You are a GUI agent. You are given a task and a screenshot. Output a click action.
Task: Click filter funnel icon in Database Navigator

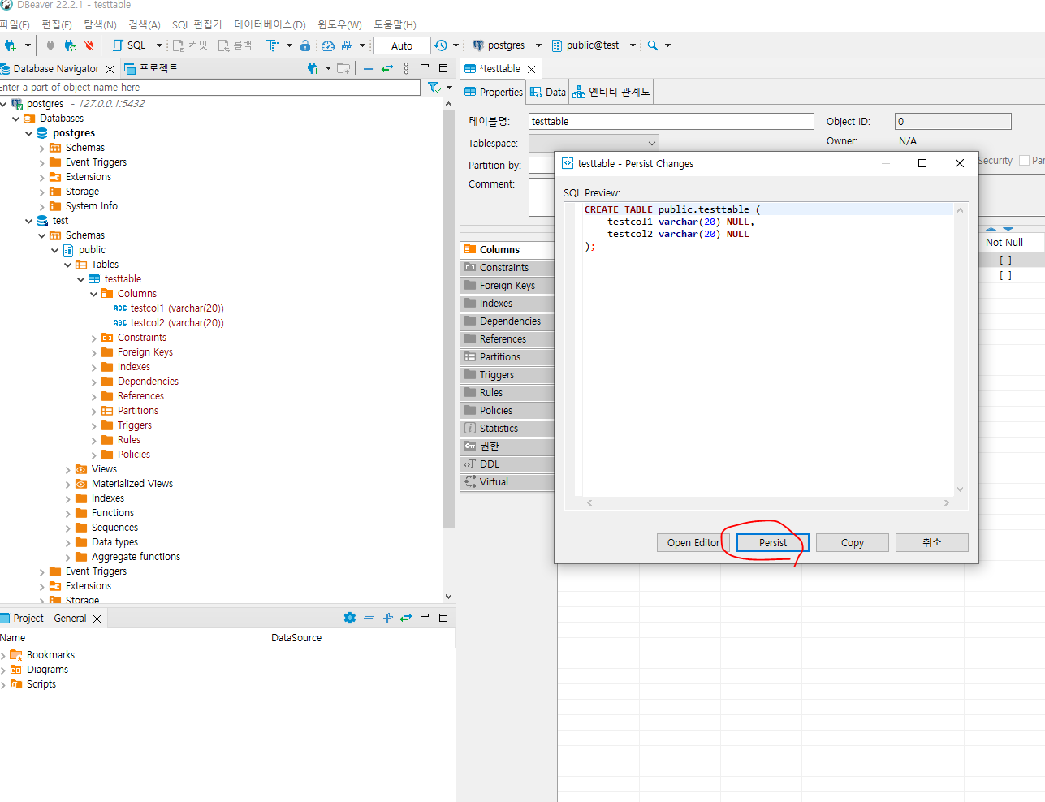point(434,87)
